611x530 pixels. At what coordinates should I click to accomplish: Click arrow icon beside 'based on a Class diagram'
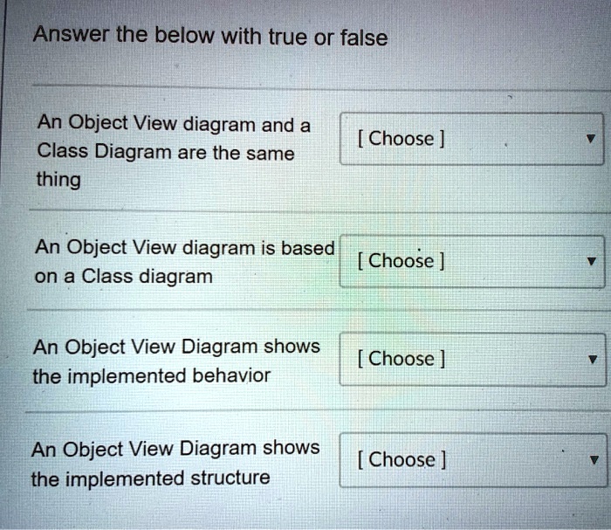591,262
